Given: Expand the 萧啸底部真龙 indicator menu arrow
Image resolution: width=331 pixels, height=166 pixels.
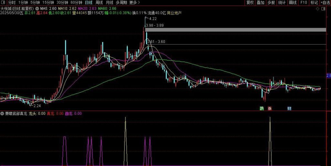Looking at the screenshot, I should [x=3, y=114].
